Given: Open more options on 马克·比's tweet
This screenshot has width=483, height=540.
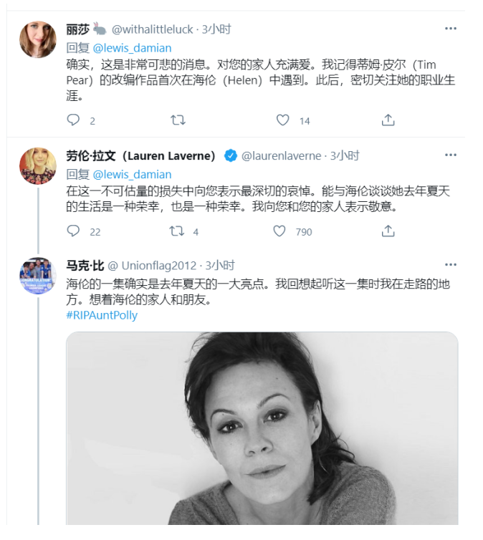Looking at the screenshot, I should click(x=450, y=264).
